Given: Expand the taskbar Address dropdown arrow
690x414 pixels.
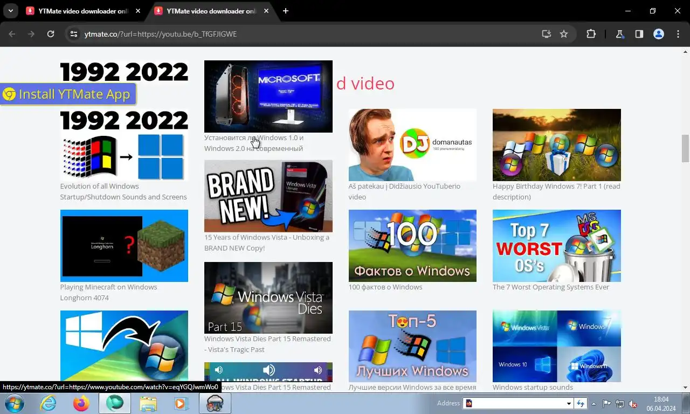Looking at the screenshot, I should [x=569, y=403].
